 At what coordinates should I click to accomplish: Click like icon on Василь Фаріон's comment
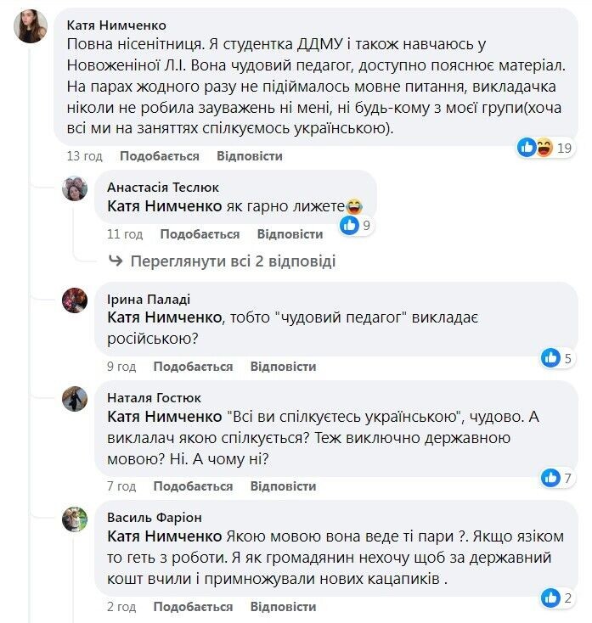(x=551, y=598)
